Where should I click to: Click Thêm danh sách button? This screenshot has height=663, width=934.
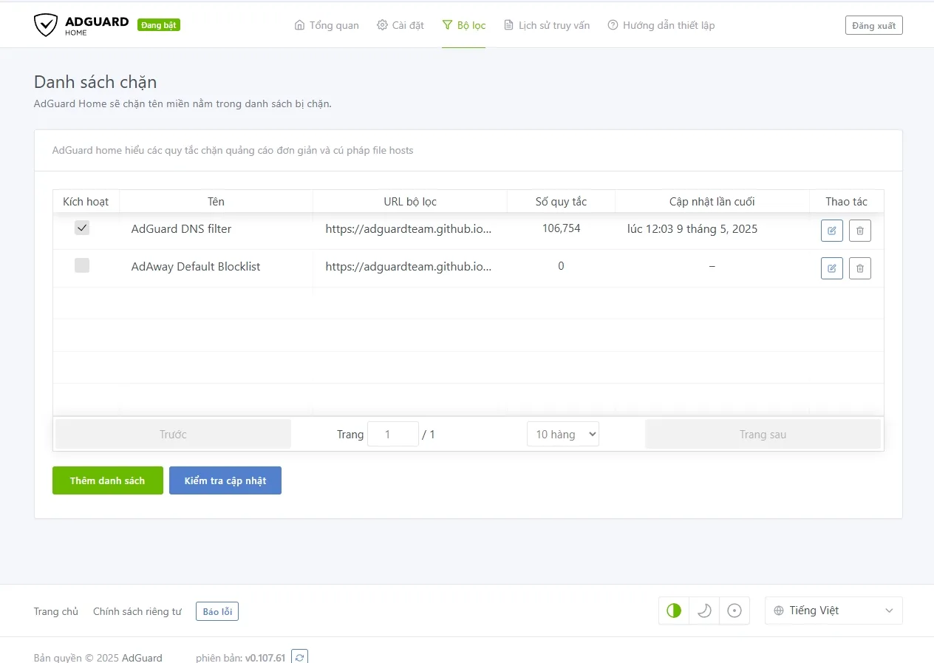pos(108,480)
